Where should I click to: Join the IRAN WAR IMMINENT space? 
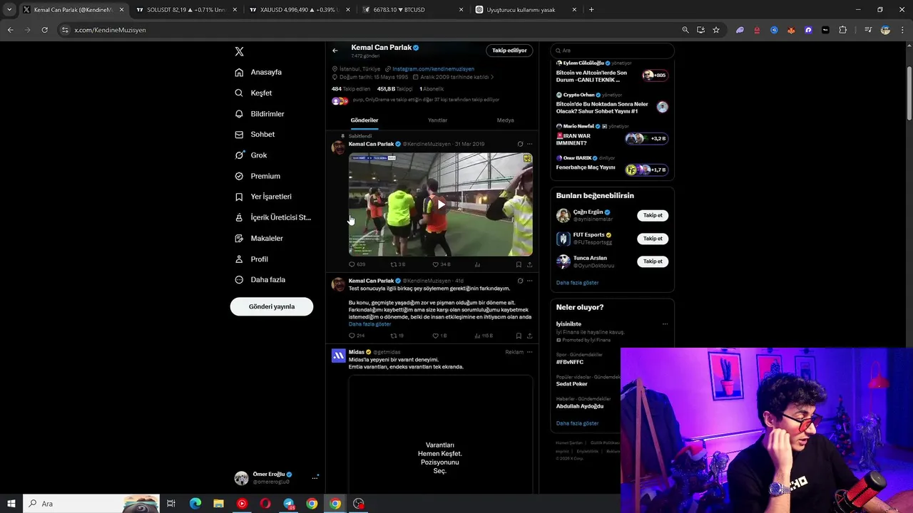pos(612,135)
